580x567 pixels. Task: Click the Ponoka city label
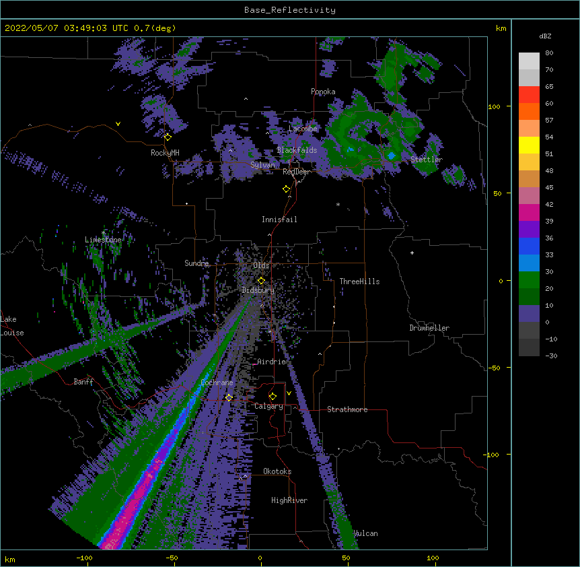click(x=323, y=92)
